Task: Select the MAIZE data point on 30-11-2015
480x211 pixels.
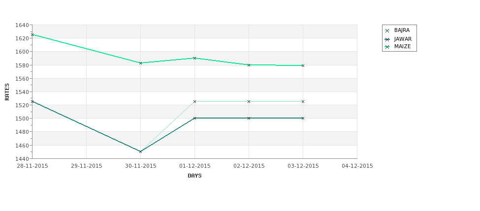Action: [140, 63]
